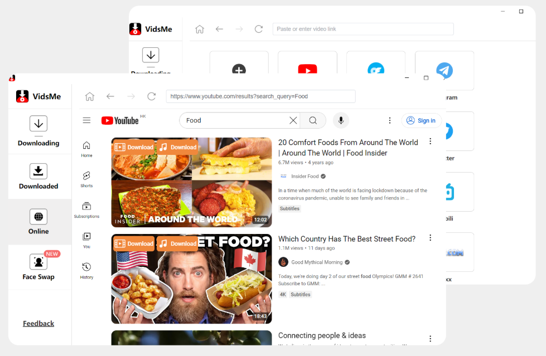Download video of 20 Comfort Foods thumbnail

click(x=134, y=147)
